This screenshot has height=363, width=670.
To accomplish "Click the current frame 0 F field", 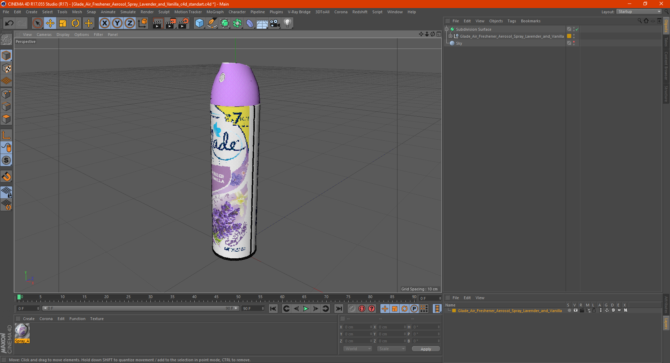I will (29, 309).
